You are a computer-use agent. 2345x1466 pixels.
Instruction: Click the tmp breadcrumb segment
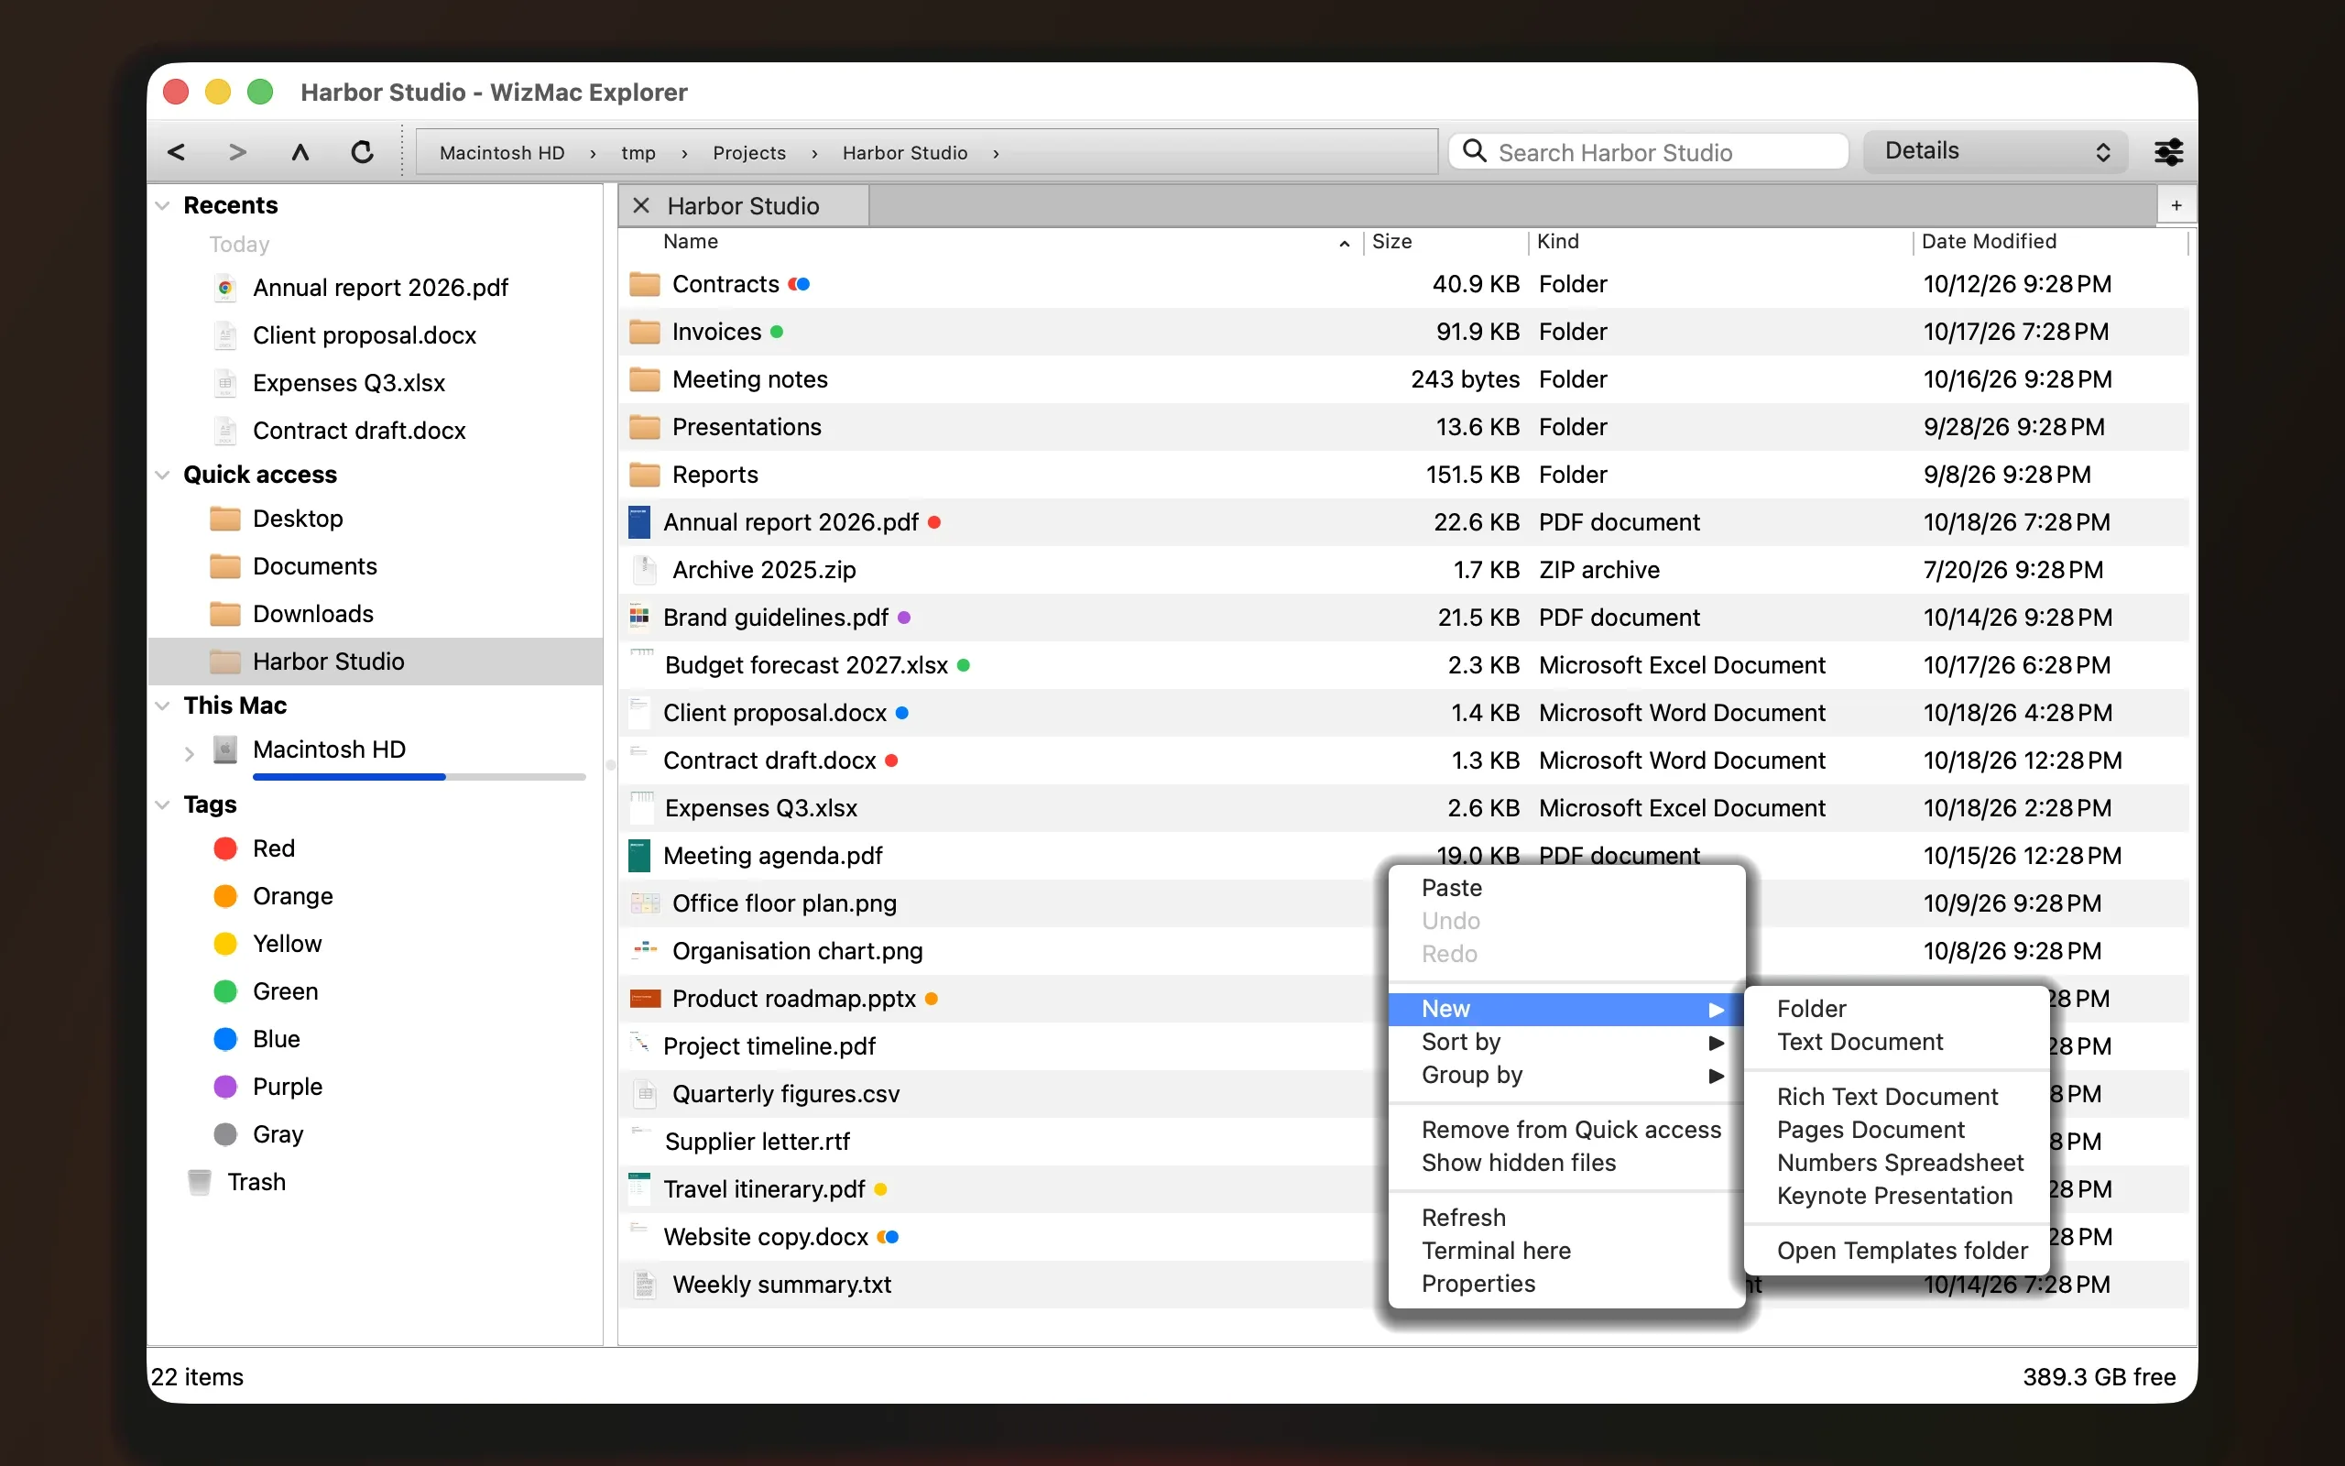pos(638,153)
